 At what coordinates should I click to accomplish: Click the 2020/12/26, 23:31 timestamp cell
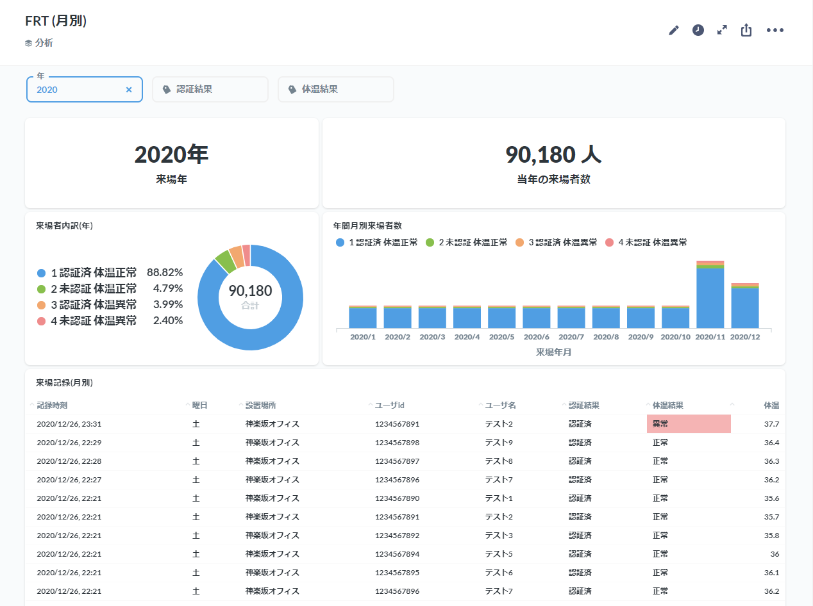pyautogui.click(x=69, y=424)
